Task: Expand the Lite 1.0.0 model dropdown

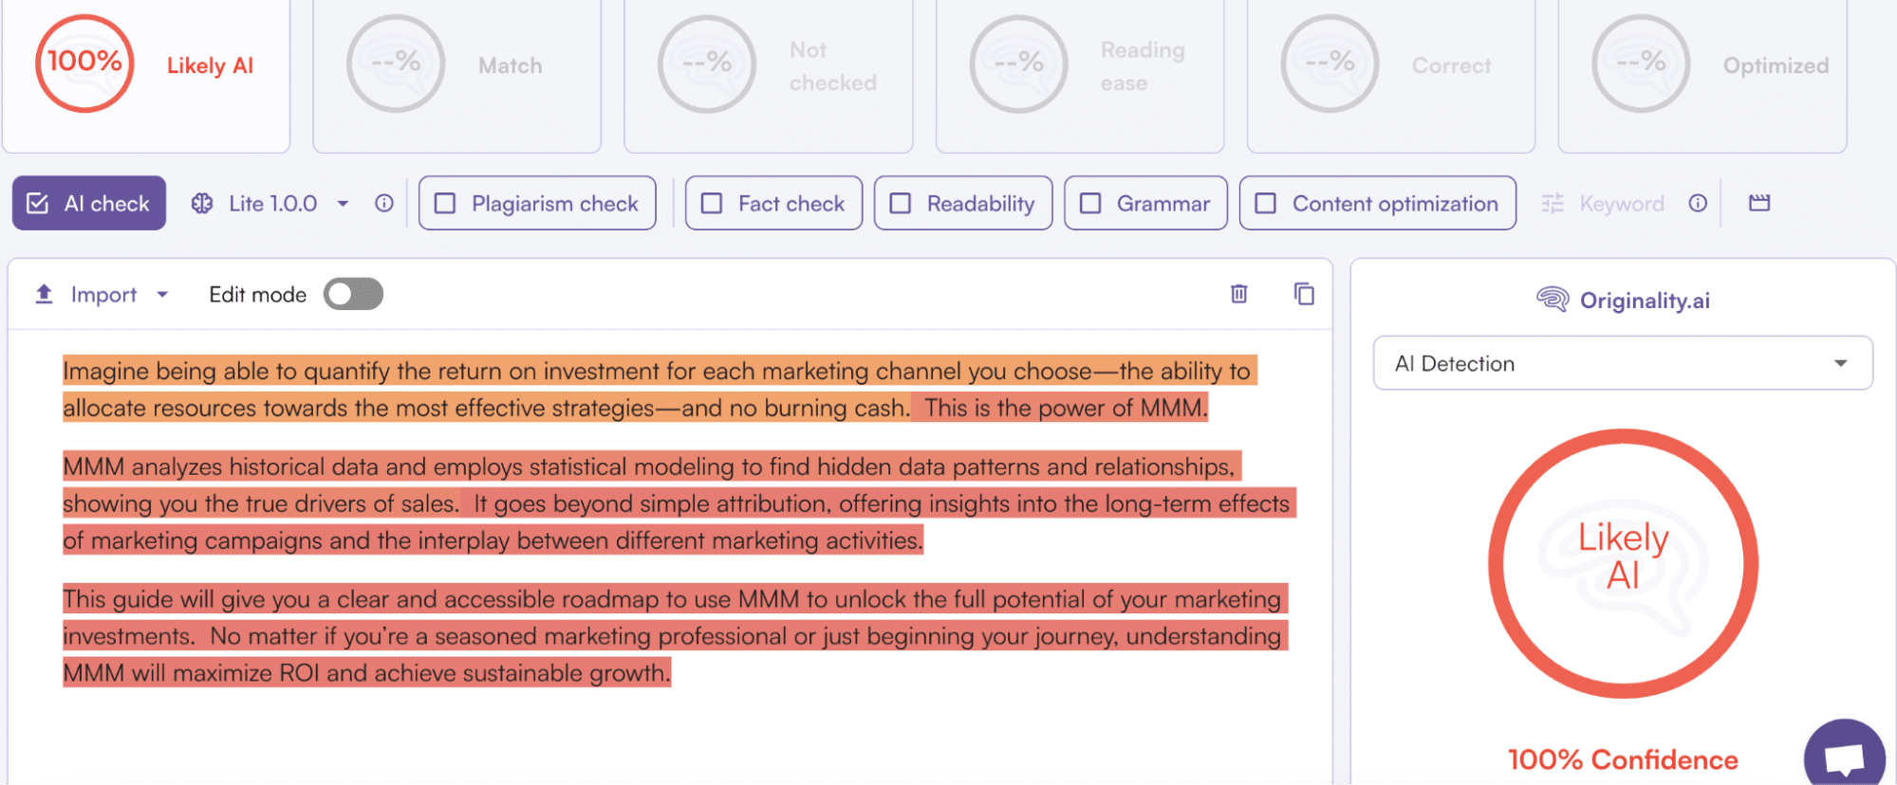Action: click(343, 203)
